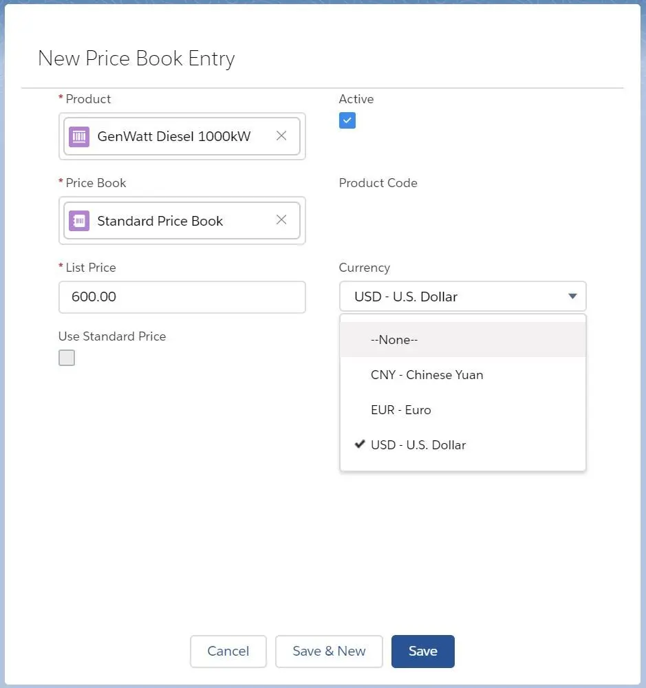Click the Standard Price Book lookup field
646x688 pixels.
coord(182,220)
